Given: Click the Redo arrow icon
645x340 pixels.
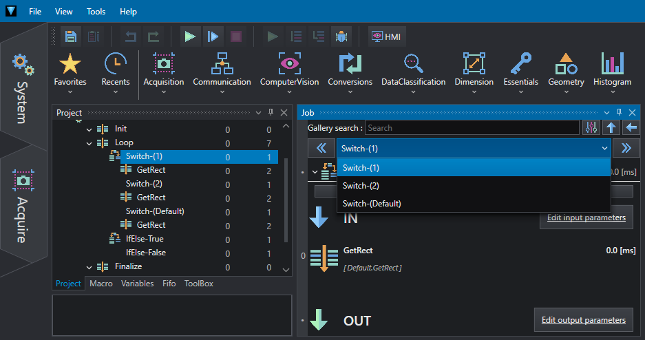Looking at the screenshot, I should pos(154,36).
